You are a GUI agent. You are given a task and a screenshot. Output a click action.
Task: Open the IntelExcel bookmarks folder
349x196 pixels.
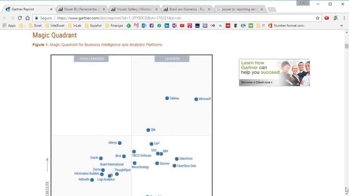click(55, 26)
